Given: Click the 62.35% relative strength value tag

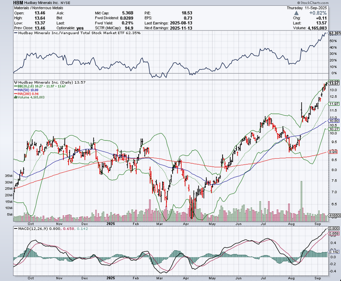Looking at the screenshot, I should click(335, 33).
